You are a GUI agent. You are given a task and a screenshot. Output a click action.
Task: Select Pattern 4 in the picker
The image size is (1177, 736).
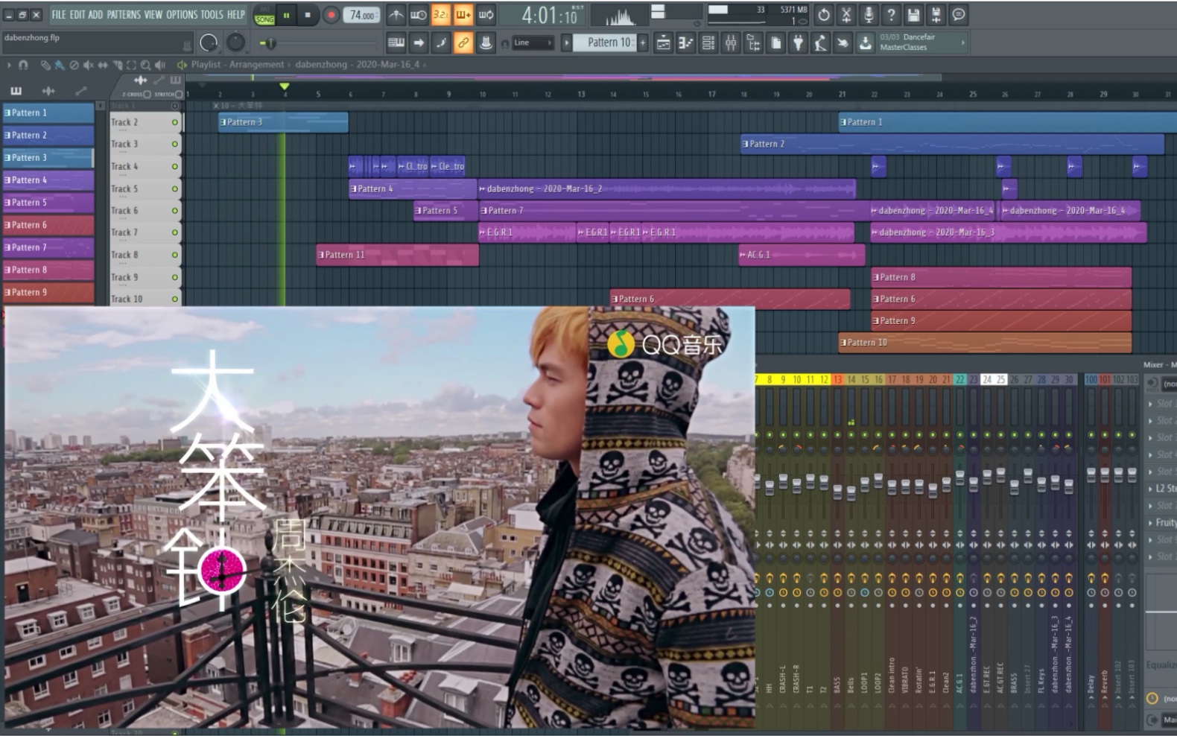tap(48, 180)
